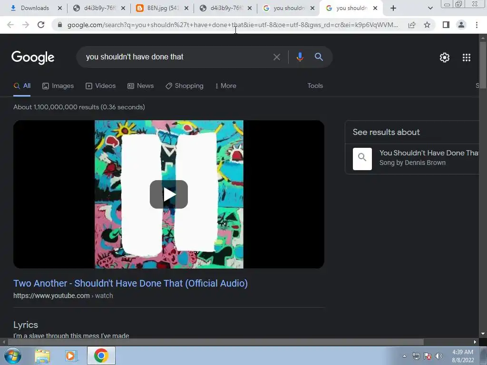Select the All results filter
The width and height of the screenshot is (487, 365).
(x=22, y=86)
